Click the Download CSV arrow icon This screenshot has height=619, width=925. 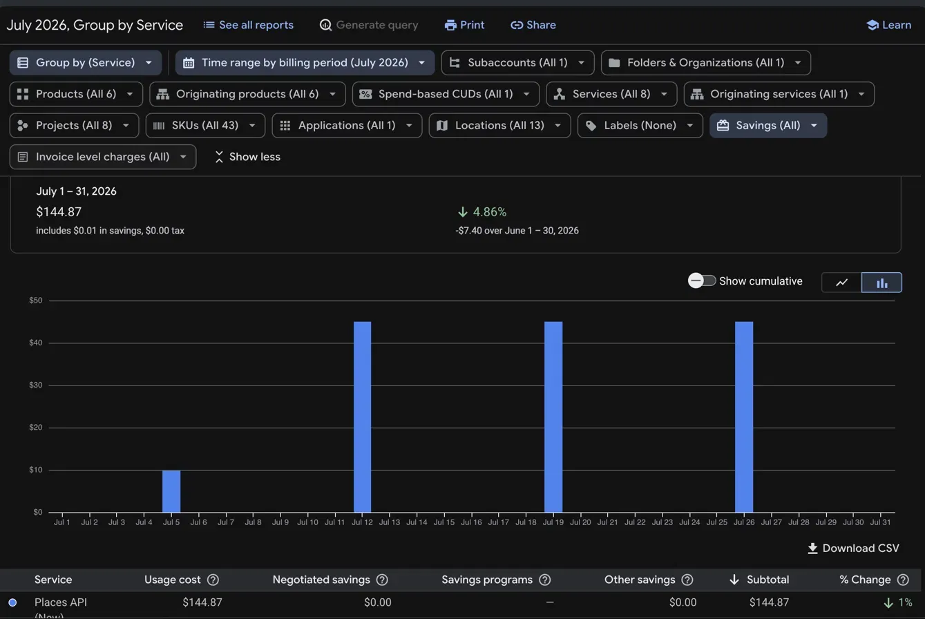(x=813, y=549)
